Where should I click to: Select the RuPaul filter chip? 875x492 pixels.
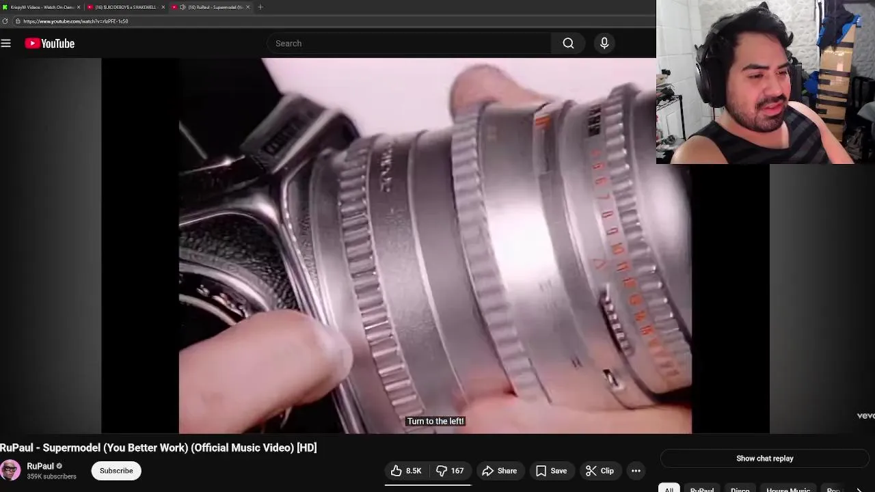click(702, 489)
